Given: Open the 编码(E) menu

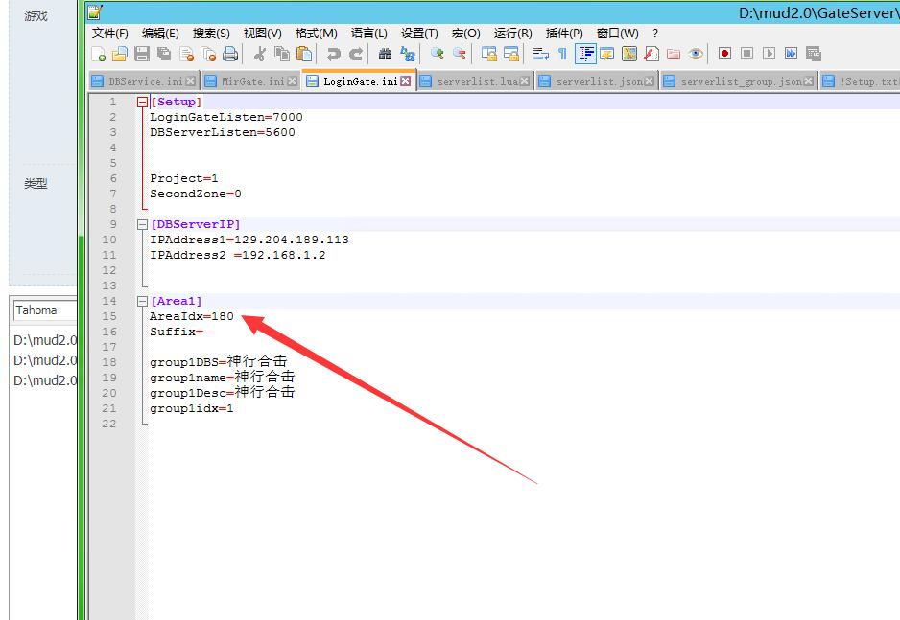Looking at the screenshot, I should 160,34.
